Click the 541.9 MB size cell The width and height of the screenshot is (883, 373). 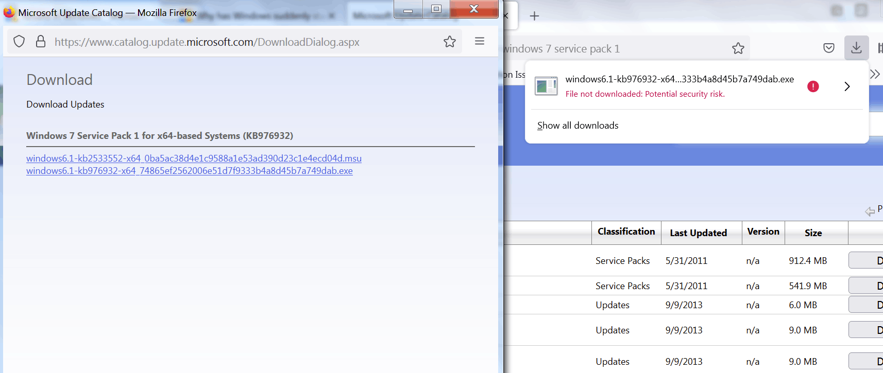pos(808,286)
